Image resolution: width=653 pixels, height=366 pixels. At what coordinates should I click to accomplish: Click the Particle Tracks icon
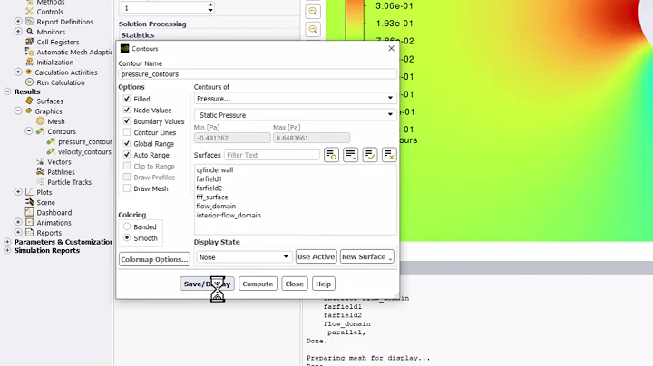[40, 182]
